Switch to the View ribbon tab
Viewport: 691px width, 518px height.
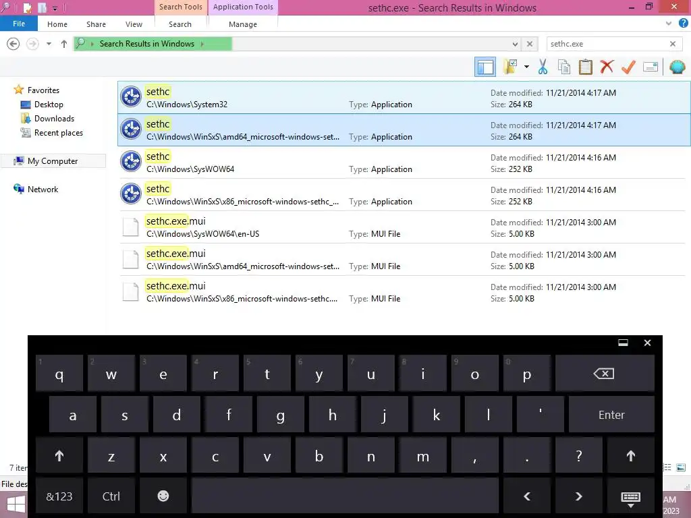[134, 24]
